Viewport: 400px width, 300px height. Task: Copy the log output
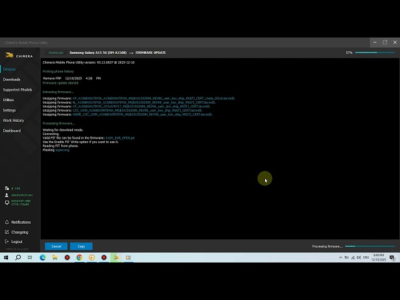[81, 246]
